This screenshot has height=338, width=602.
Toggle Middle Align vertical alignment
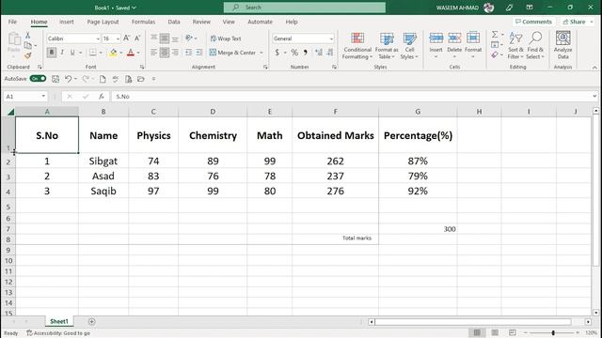click(165, 38)
